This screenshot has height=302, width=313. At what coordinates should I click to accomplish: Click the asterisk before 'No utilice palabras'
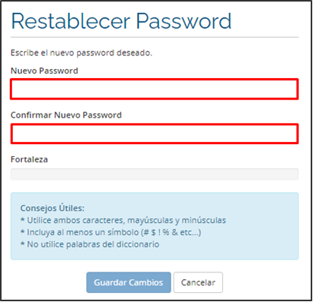click(23, 244)
